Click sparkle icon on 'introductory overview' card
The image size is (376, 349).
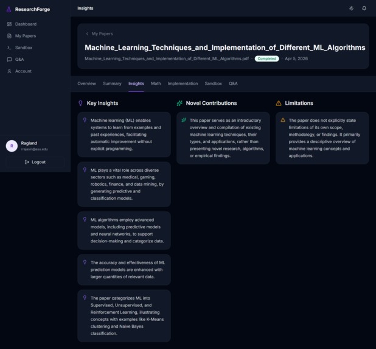pyautogui.click(x=184, y=120)
